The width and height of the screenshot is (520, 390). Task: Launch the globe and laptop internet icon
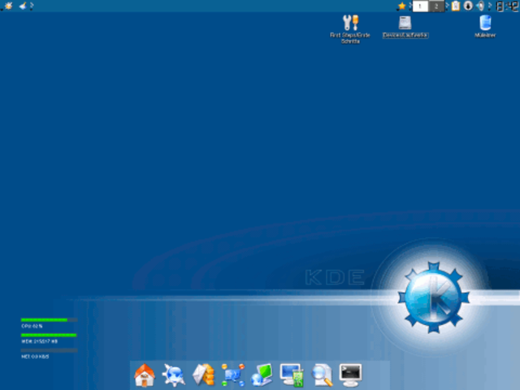click(262, 375)
